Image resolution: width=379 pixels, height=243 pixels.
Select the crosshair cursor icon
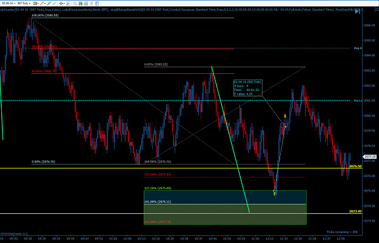click(61, 4)
